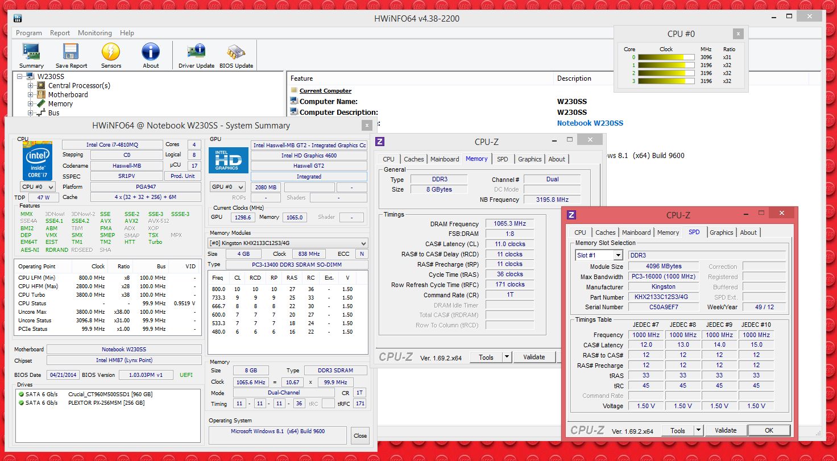The height and width of the screenshot is (461, 837).
Task: Expand the Motherboard tree node
Action: click(31, 95)
